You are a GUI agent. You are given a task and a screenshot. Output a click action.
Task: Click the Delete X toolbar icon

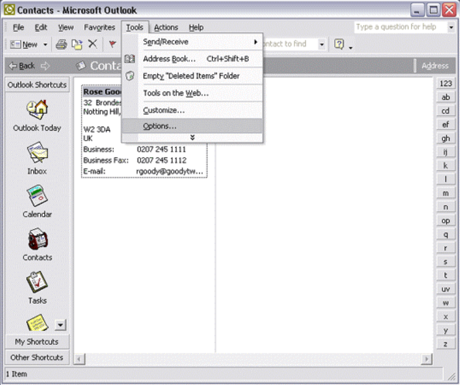click(x=93, y=44)
